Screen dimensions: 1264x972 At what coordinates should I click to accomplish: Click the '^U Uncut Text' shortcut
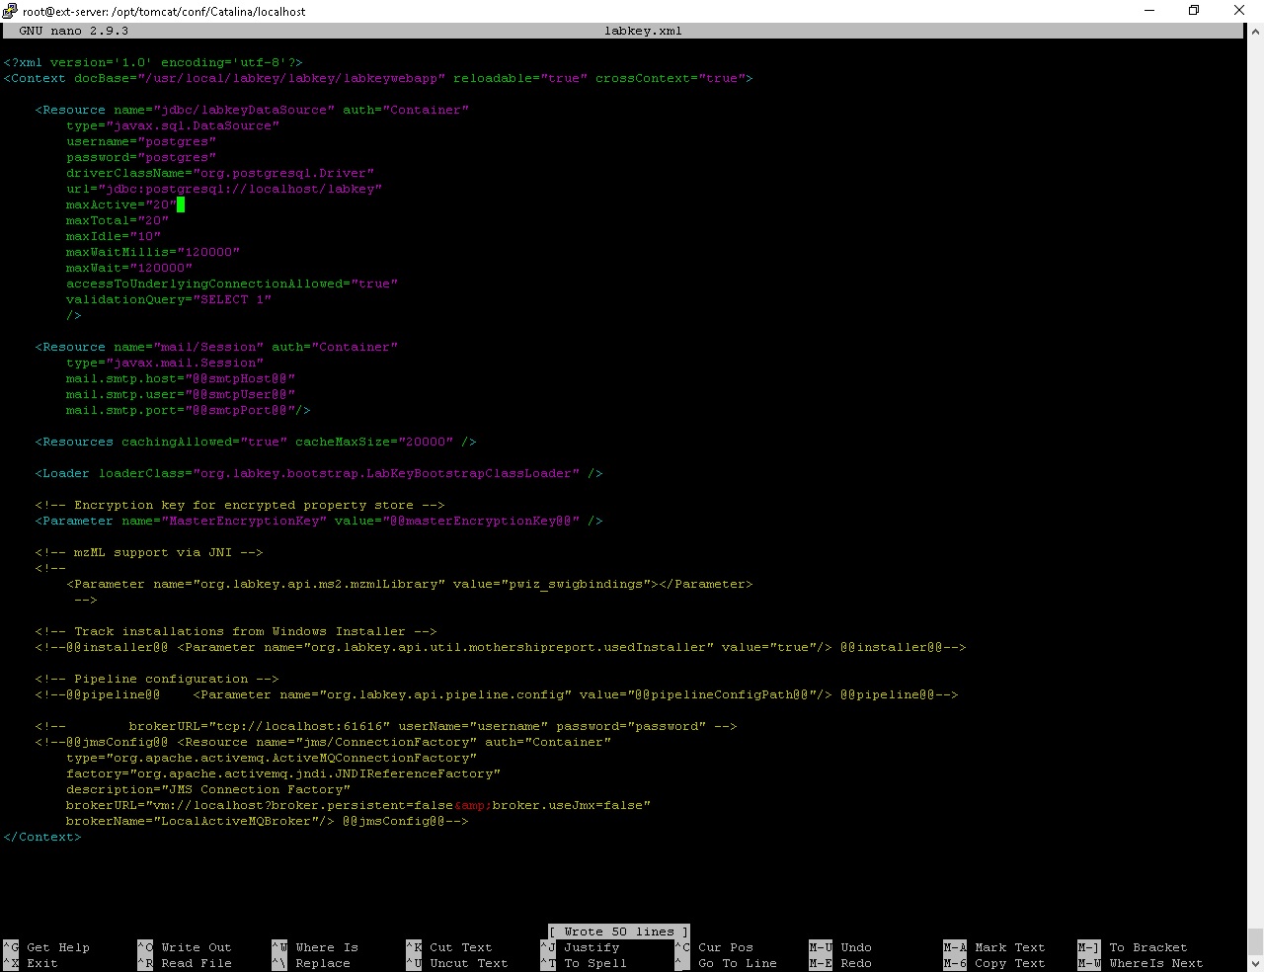click(x=457, y=963)
